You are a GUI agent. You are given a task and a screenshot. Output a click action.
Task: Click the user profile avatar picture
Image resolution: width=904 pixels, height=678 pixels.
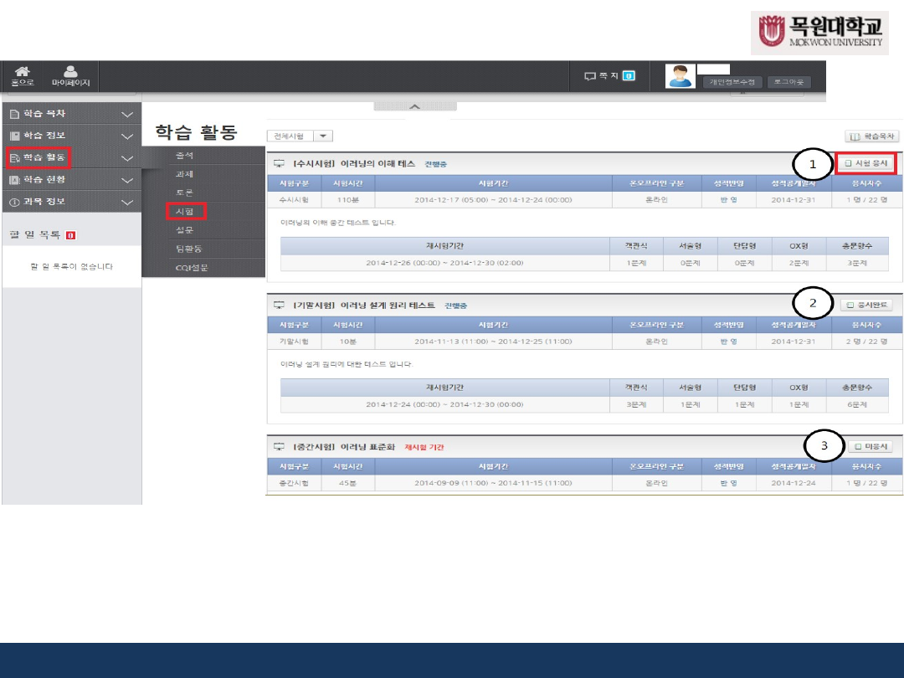[680, 76]
